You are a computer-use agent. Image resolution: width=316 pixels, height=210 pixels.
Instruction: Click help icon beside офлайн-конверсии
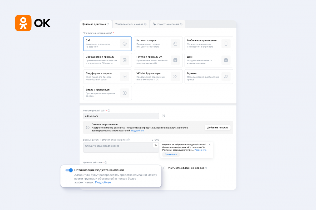coord(206,168)
